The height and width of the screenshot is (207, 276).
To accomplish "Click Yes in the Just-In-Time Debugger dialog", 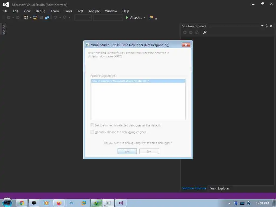I will [127, 151].
